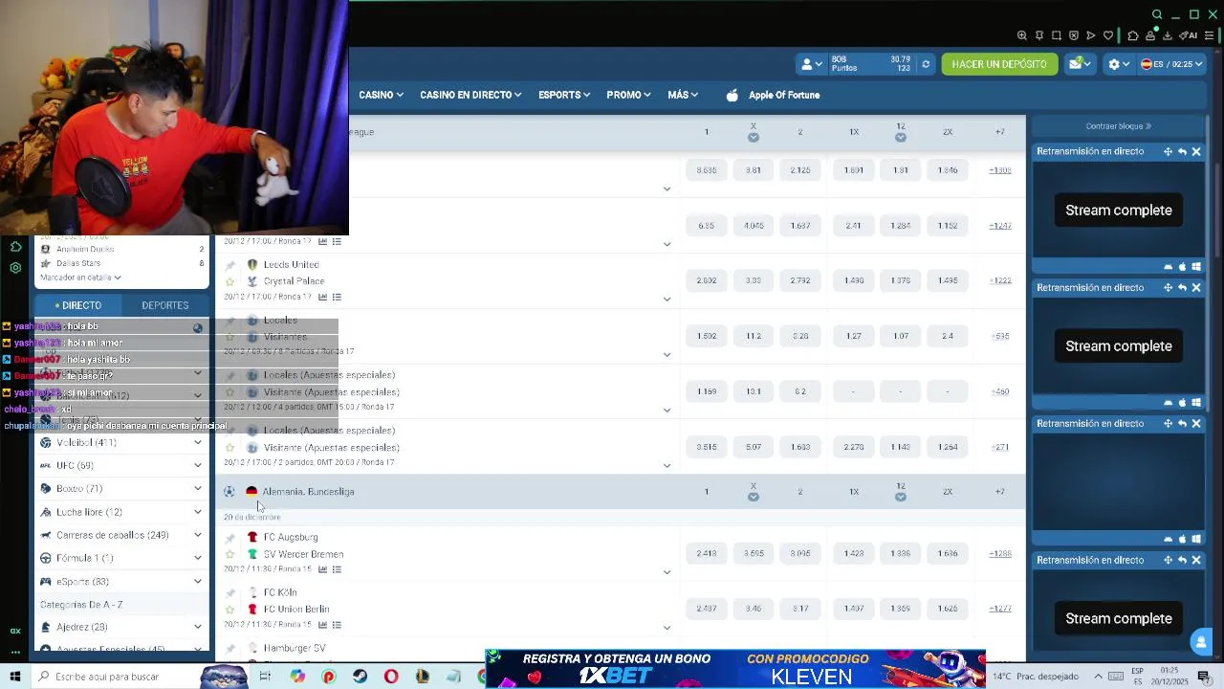Click the Android icon under third stream panel

click(x=1168, y=539)
